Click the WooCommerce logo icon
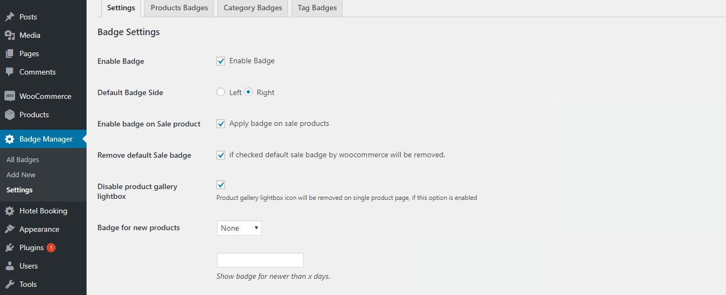Screen dimensions: 726x295 [x=10, y=96]
